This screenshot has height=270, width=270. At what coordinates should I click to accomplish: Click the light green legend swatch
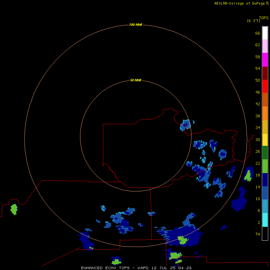click(265, 166)
